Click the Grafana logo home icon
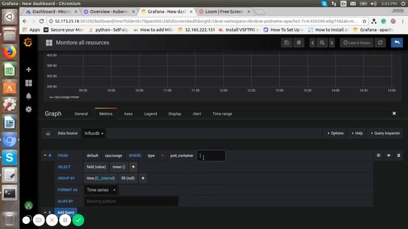This screenshot has width=408, height=229. pos(28,43)
